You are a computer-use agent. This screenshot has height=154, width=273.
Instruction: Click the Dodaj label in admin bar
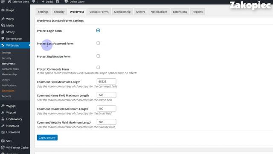49,2
